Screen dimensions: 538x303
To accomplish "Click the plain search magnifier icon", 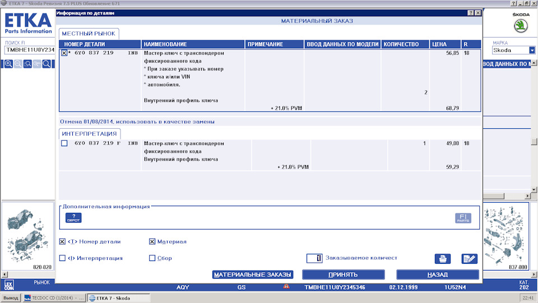I will pyautogui.click(x=47, y=64).
